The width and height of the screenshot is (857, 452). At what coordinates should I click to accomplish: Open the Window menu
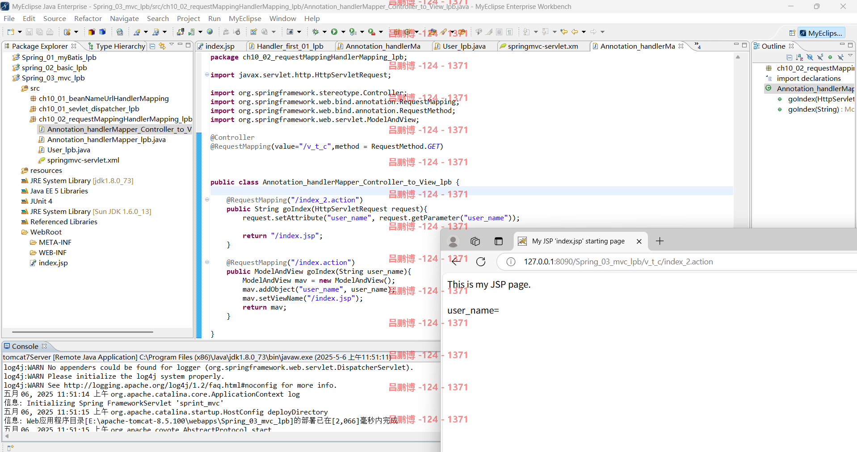pos(282,18)
